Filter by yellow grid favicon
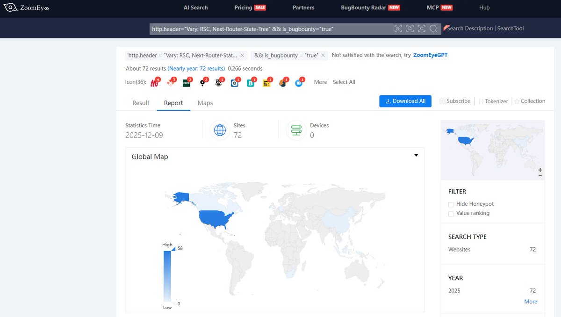This screenshot has width=561, height=317. coord(266,83)
